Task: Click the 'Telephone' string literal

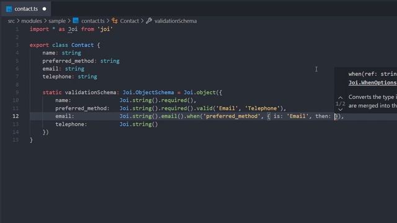Action: [262, 108]
